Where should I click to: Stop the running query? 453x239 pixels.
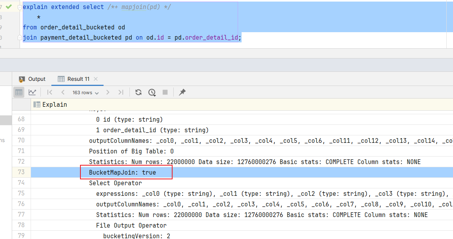pos(165,93)
